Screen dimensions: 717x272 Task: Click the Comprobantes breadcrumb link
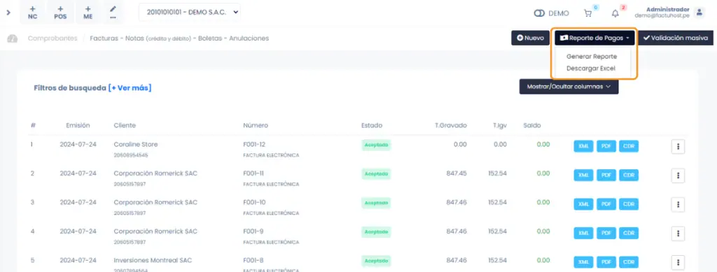[53, 38]
